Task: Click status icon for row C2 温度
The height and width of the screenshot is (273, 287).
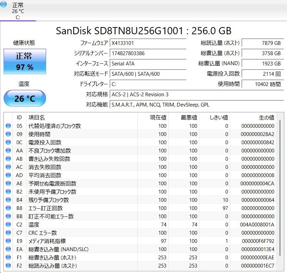Action: coord(8,224)
